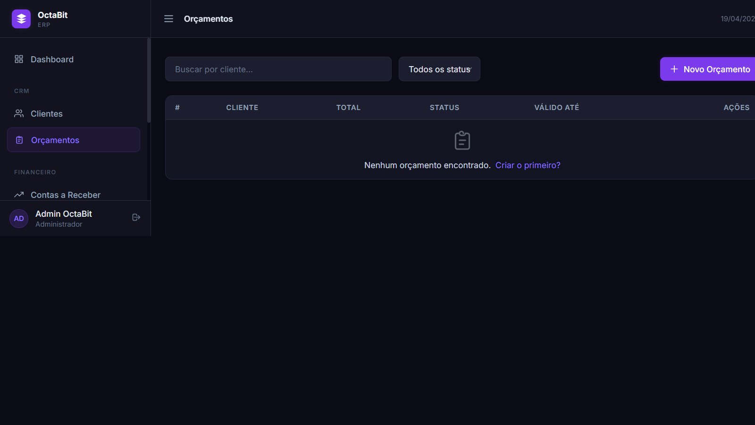Select Orçamentos in the sidebar
The width and height of the screenshot is (755, 425).
(55, 140)
